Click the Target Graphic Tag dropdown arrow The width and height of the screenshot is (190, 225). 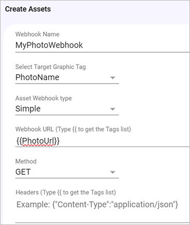coord(113,78)
